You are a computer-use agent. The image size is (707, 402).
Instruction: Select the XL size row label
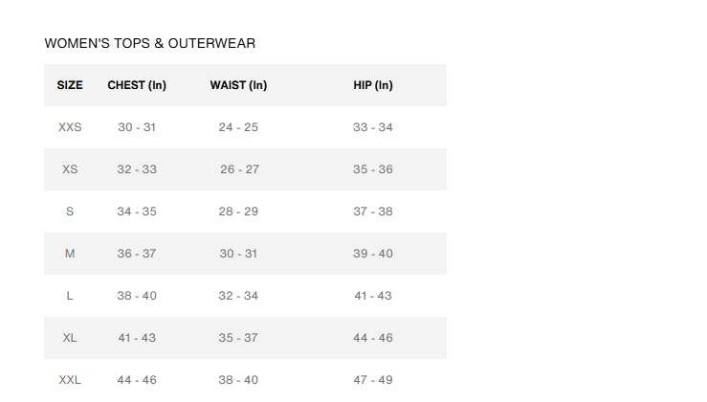[x=70, y=338]
